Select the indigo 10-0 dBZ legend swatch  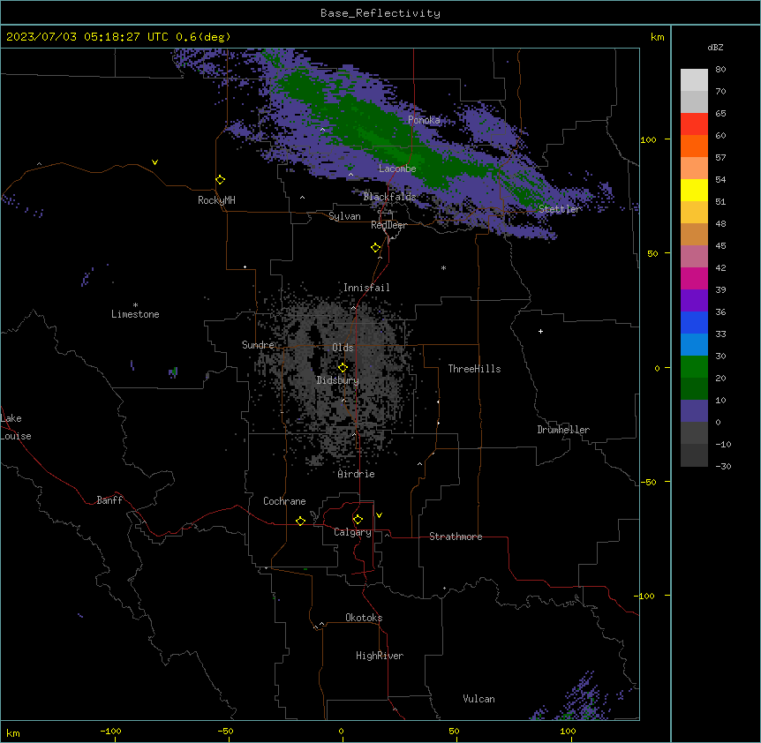pyautogui.click(x=694, y=411)
